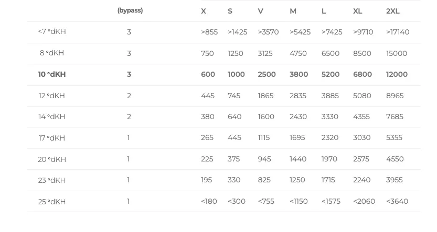The width and height of the screenshot is (437, 232).
Task: Click the 25 °dKH row label
Action: 52,202
